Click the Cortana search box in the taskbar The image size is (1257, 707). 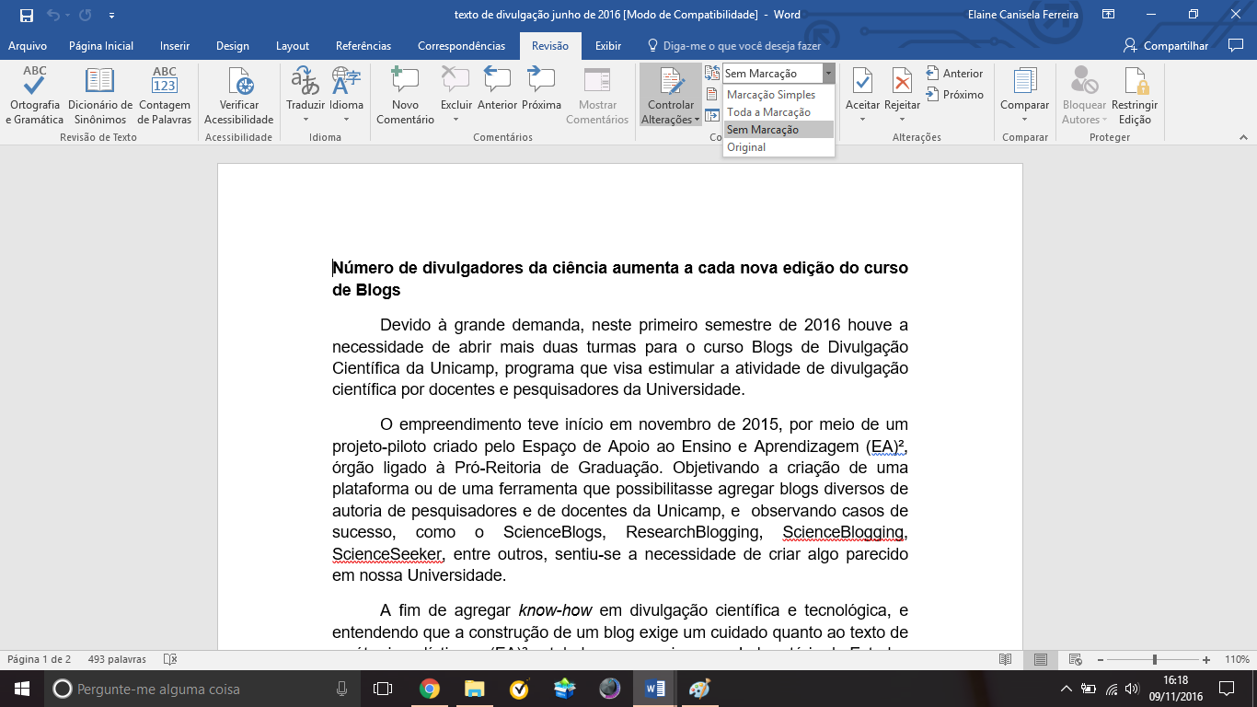tap(202, 689)
